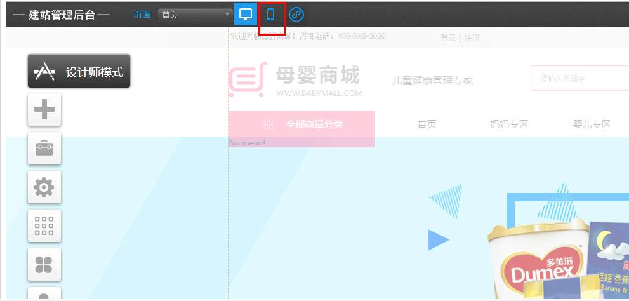The height and width of the screenshot is (301, 629).
Task: Switch to desktop preview mode
Action: pos(246,14)
